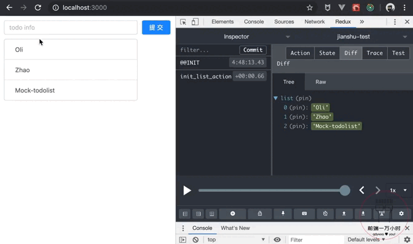Toggle lock changes padlock button
Viewport: 413px width, 244px height.
260,213
